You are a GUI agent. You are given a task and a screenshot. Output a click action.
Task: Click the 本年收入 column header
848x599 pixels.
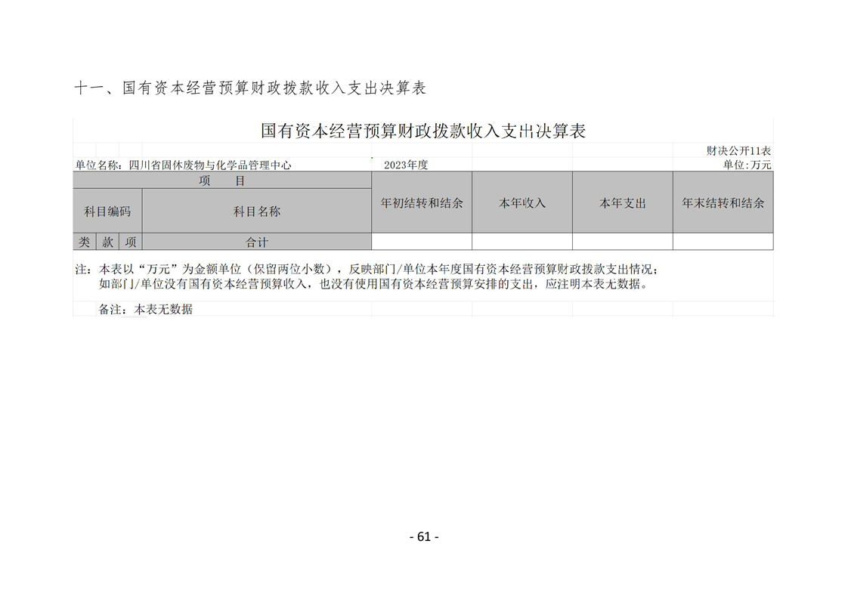click(522, 202)
